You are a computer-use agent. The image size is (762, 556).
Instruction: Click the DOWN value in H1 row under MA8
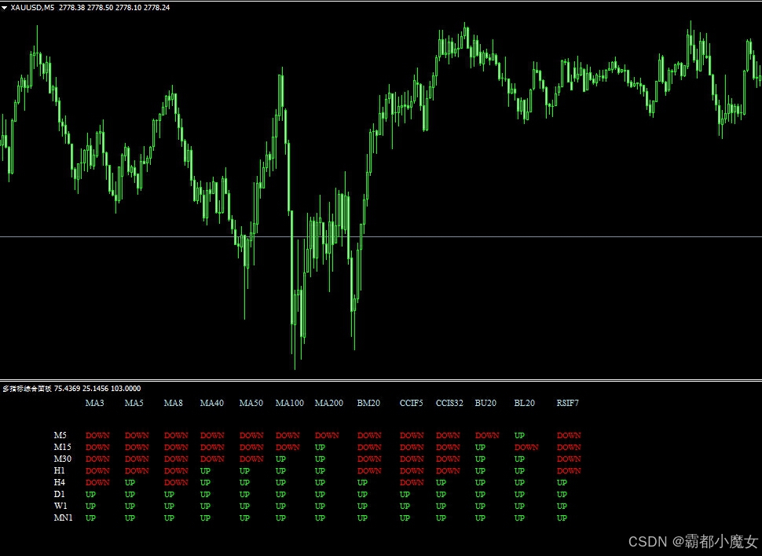tap(176, 470)
